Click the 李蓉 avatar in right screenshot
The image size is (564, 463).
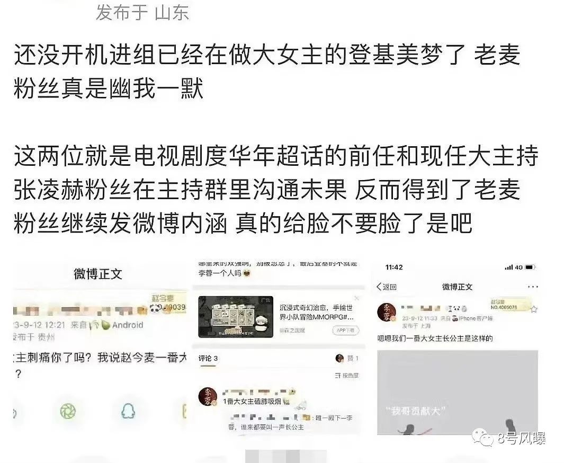386,312
